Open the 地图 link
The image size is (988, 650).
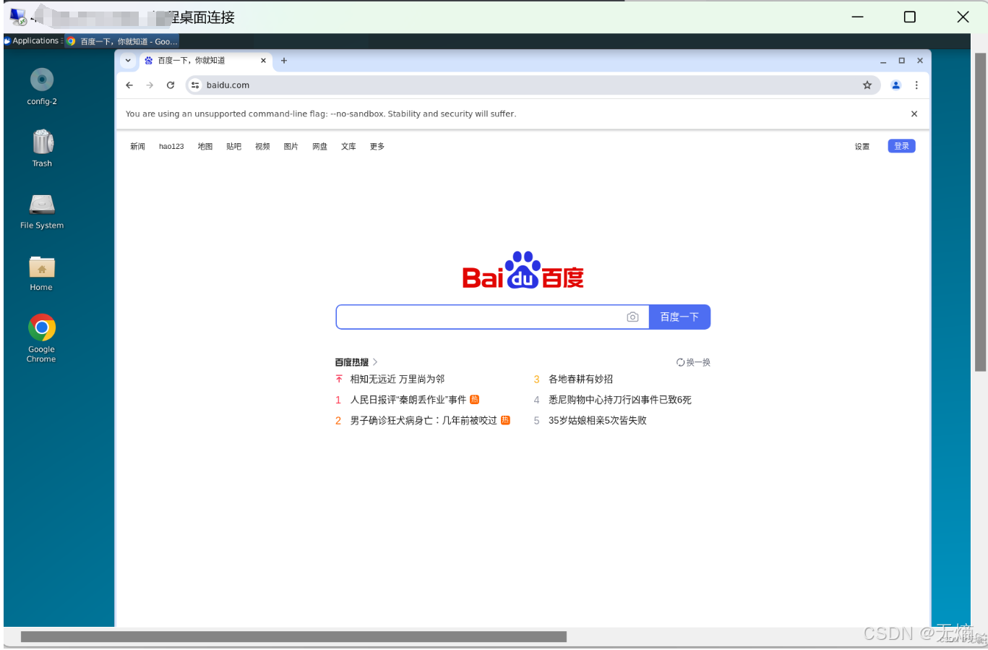coord(205,147)
